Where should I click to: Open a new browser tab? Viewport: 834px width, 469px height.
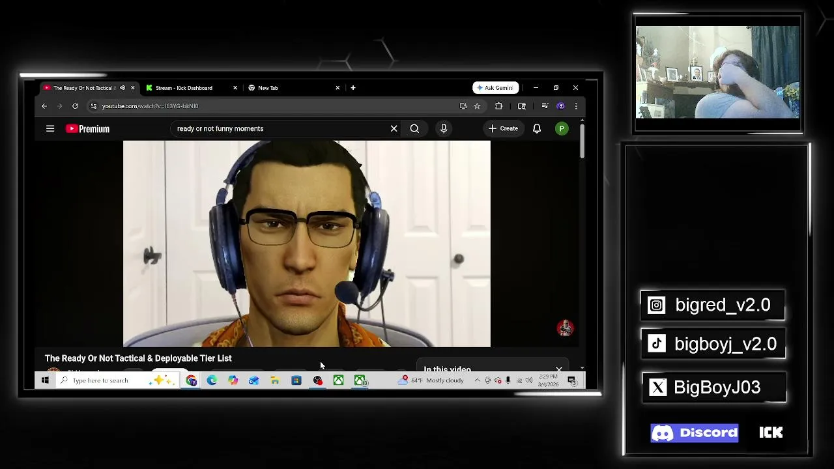(353, 88)
